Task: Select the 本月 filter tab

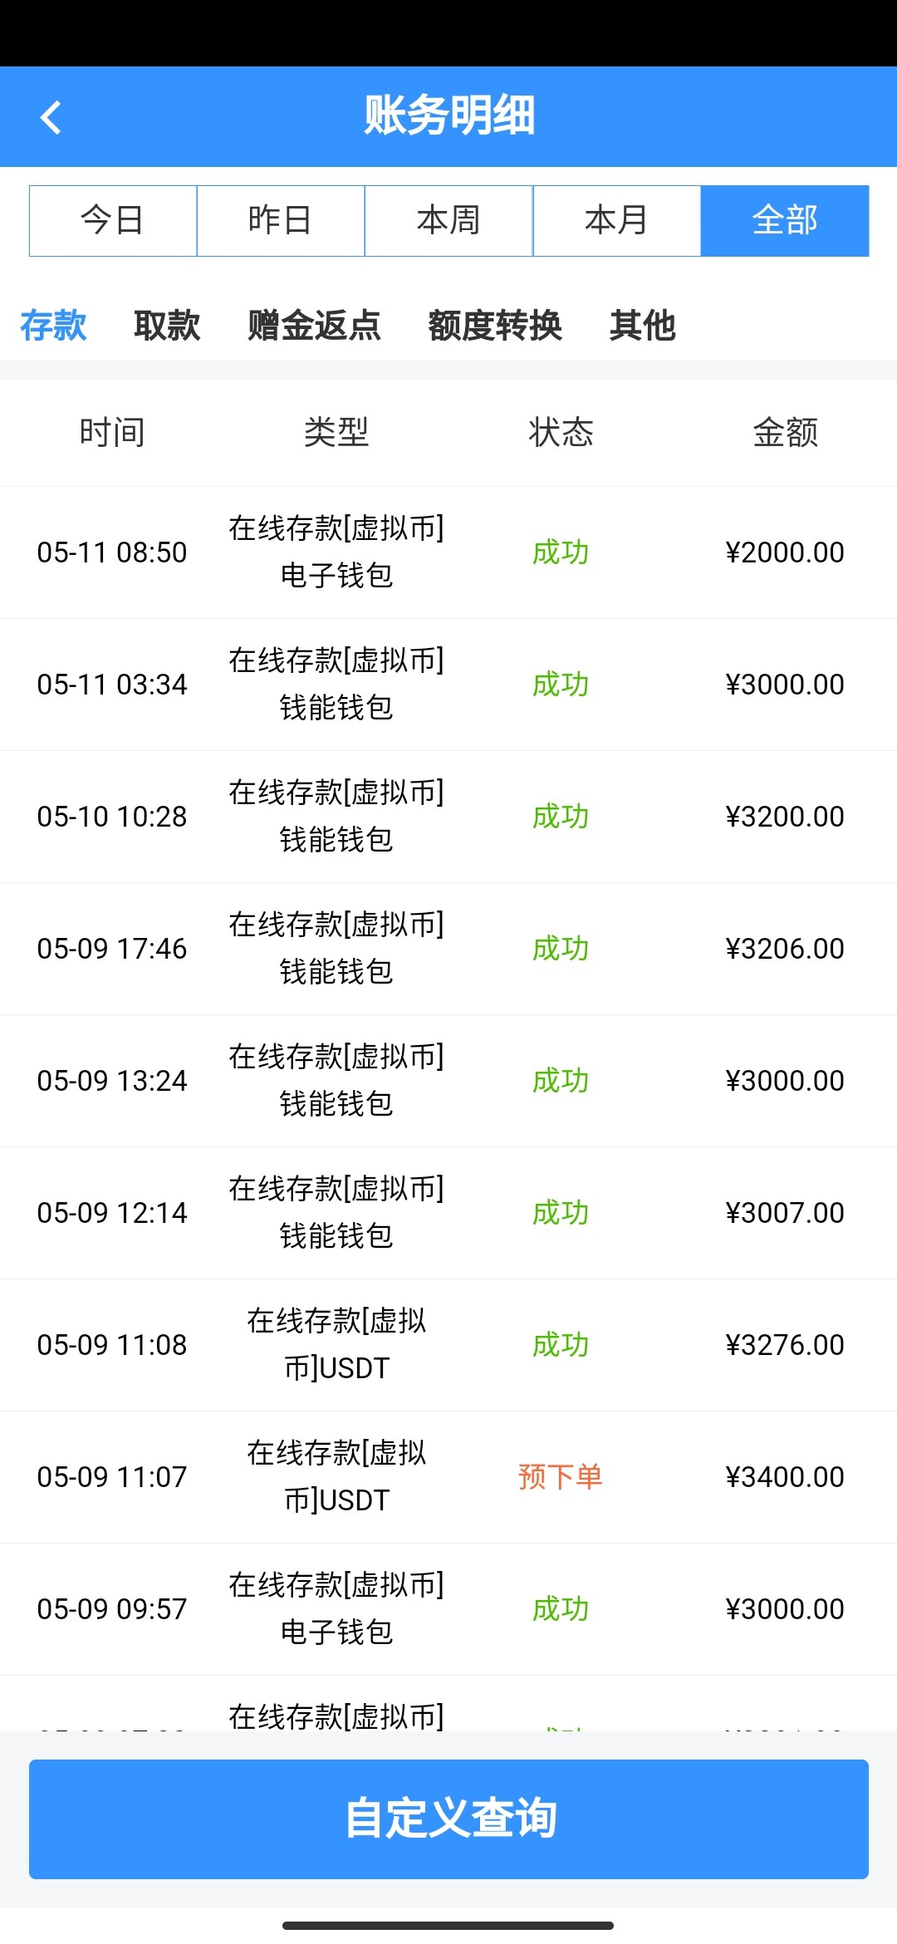Action: click(616, 221)
